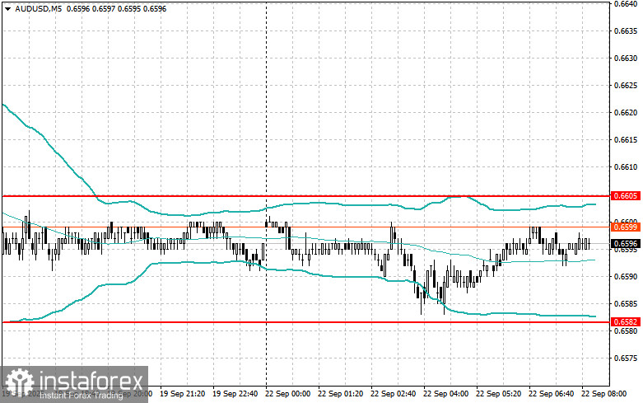Select the thin orange horizontal line at 0.6599
The image size is (643, 403).
(x=305, y=227)
